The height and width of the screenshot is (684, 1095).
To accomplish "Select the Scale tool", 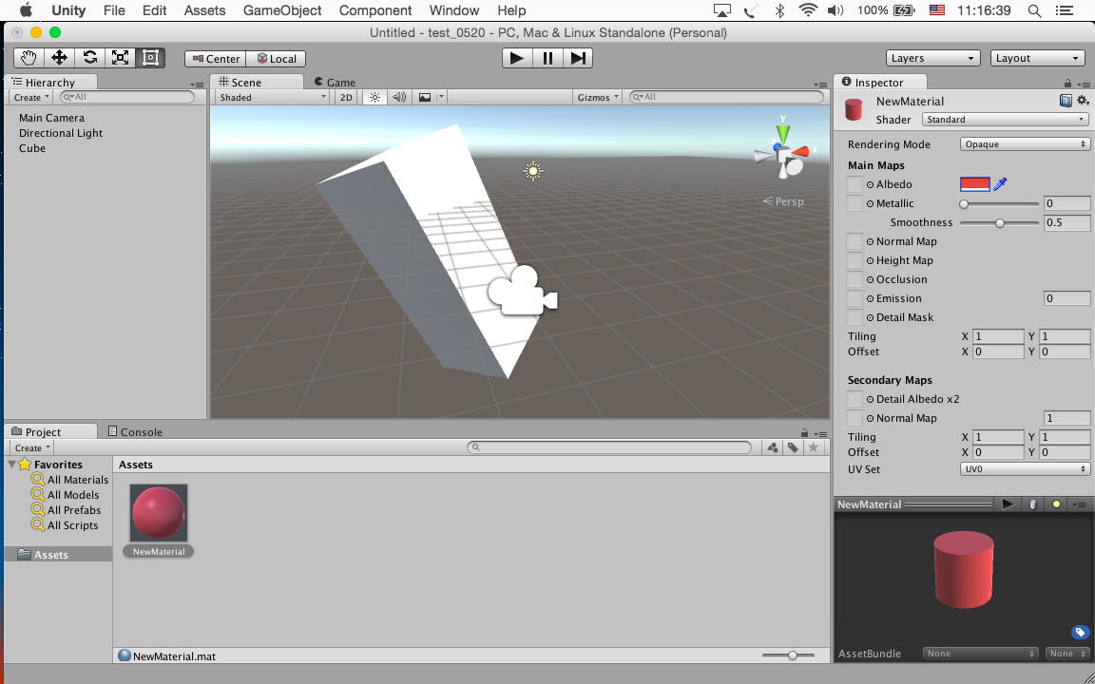I will point(120,58).
